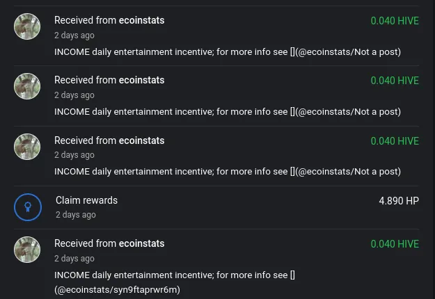Click the first transfer's INCOME memo text
This screenshot has width=435, height=299.
[227, 51]
